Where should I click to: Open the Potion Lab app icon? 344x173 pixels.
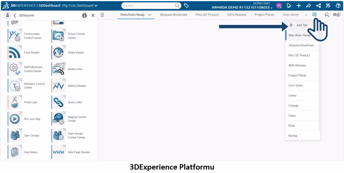tap(15, 102)
